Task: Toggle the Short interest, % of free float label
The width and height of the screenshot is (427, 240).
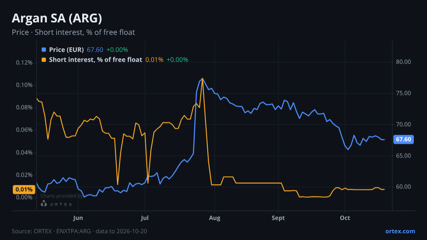Action: (x=96, y=60)
